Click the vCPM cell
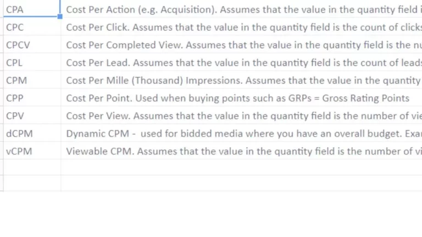422x237 pixels. tap(30, 151)
